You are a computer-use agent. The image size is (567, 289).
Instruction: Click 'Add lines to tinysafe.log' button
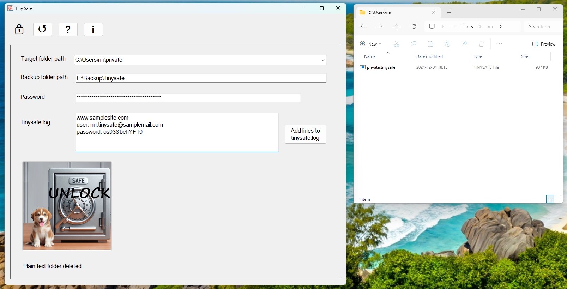click(x=306, y=134)
